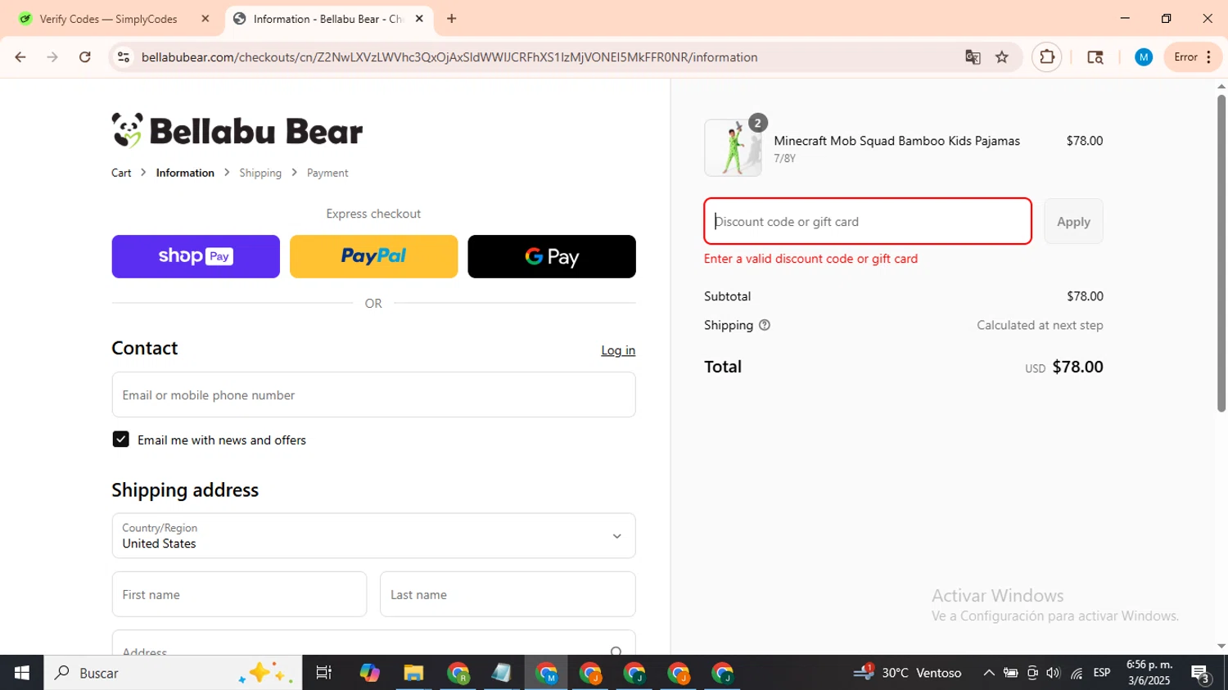The image size is (1228, 690).
Task: Open the taskbar clock and date
Action: pos(1149,673)
